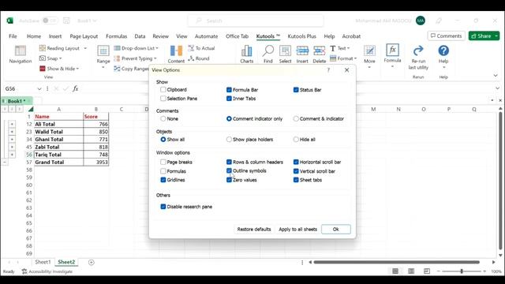Switch to Sheet1 tab
The height and width of the screenshot is (284, 505).
pos(43,262)
